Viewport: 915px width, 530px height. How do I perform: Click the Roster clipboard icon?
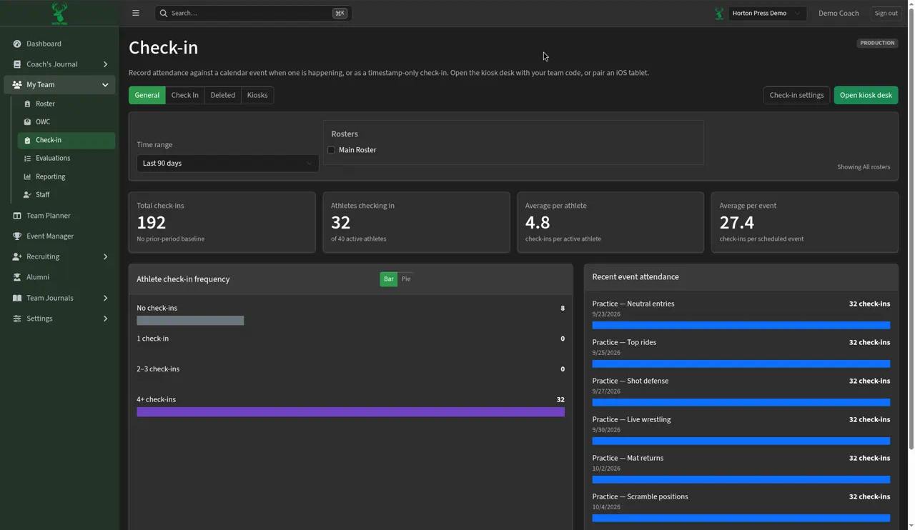[27, 104]
